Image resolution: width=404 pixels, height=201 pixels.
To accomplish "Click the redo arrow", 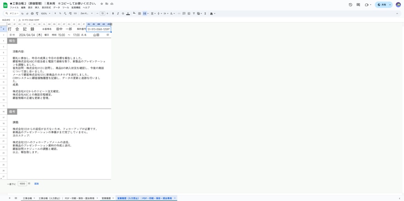I will pyautogui.click(x=27, y=13).
